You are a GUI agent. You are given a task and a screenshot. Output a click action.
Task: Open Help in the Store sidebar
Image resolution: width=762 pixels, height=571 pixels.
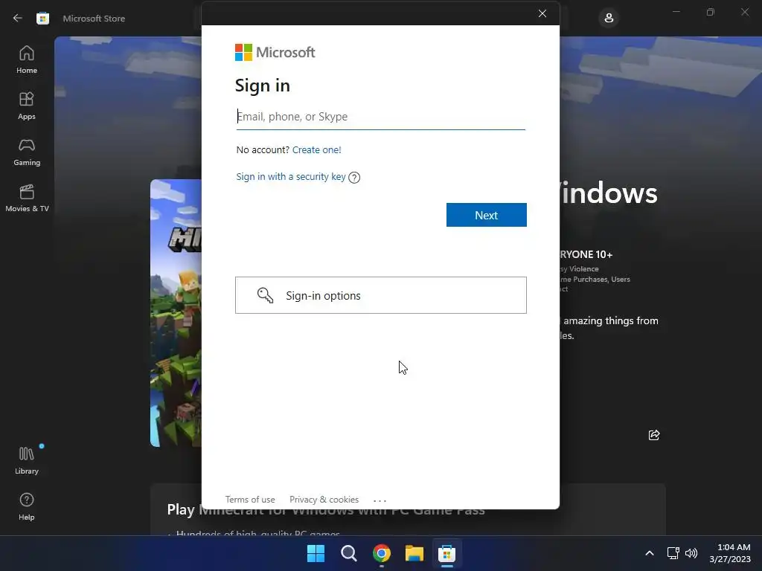pos(27,506)
